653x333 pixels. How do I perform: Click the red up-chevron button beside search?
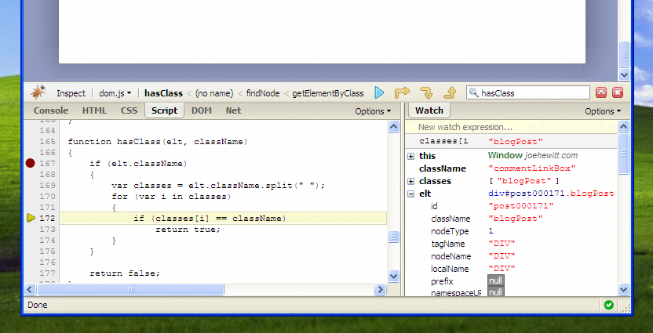(x=601, y=92)
